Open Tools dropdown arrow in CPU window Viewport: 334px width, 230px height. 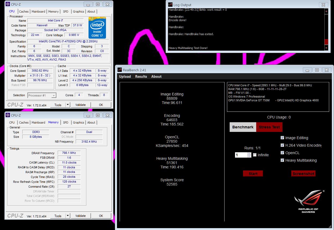[68, 105]
